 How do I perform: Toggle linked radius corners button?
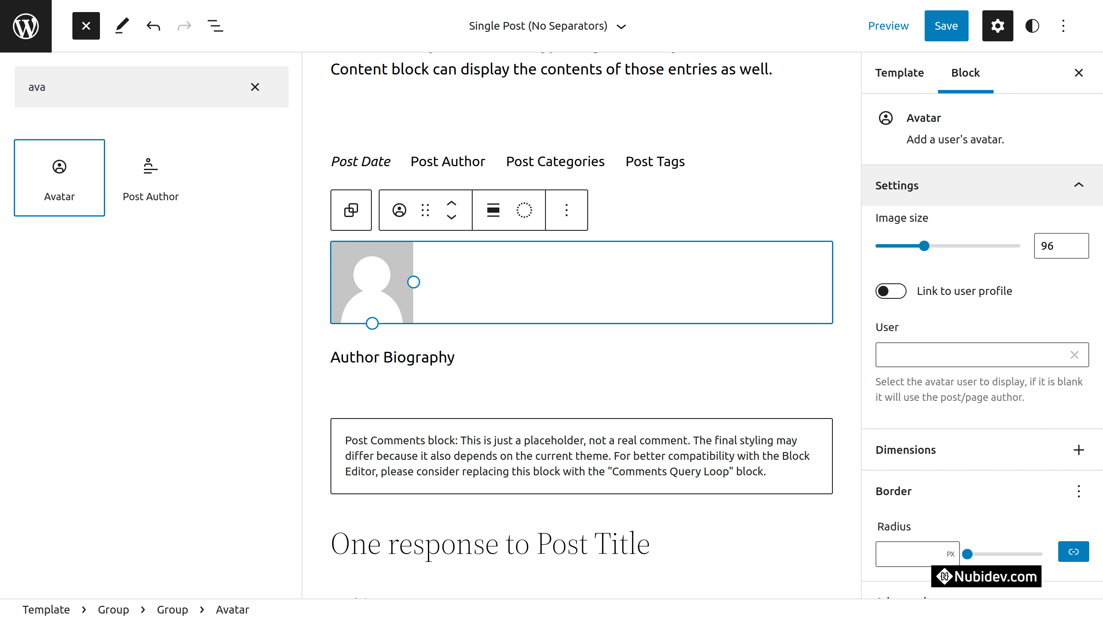[x=1073, y=552]
